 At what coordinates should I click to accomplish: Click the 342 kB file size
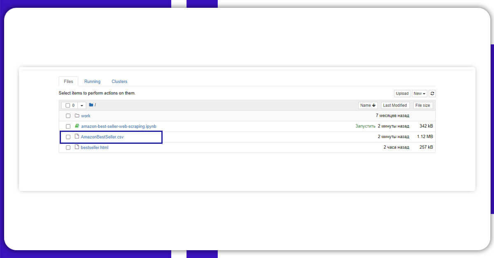click(x=426, y=126)
